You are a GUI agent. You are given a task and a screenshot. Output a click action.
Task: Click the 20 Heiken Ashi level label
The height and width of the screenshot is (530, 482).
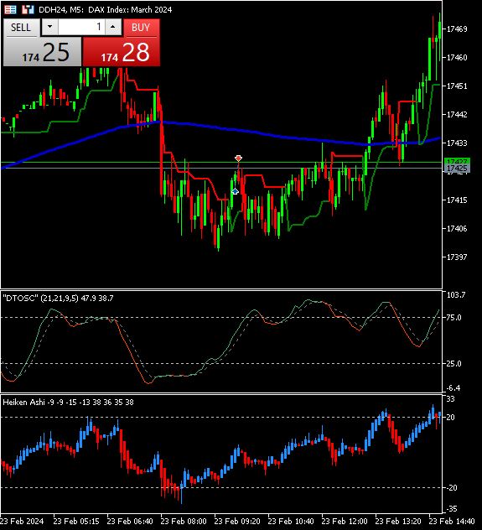click(451, 418)
